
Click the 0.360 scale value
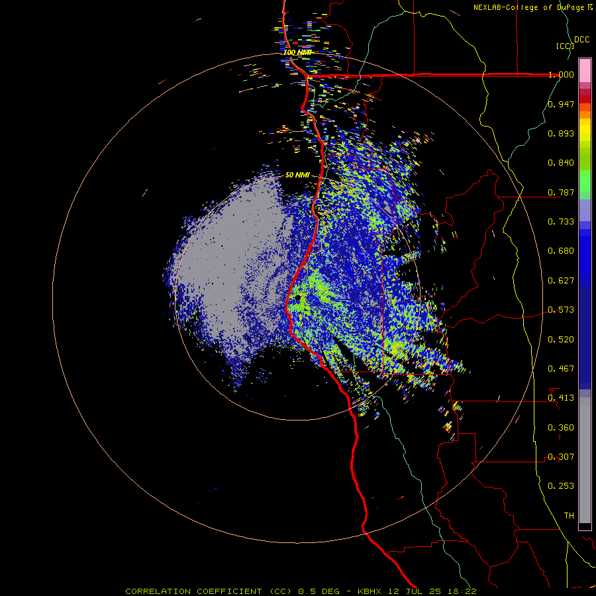pos(561,428)
